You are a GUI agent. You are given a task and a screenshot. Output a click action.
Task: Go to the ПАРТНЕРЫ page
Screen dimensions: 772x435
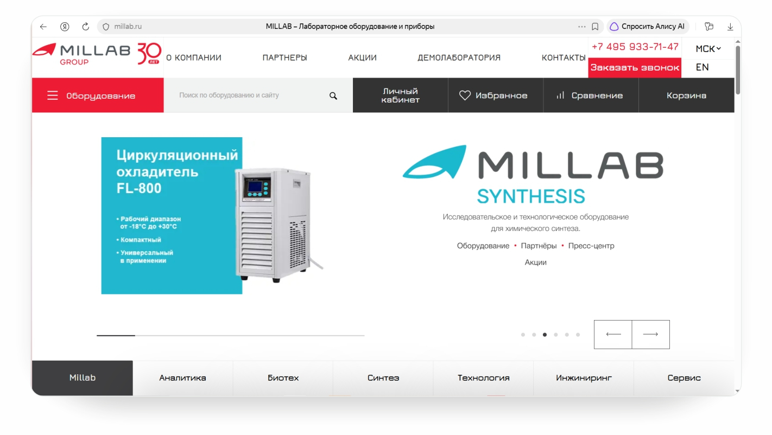click(284, 57)
